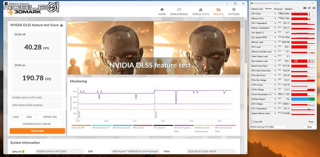The image size is (320, 157).
Task: Open the PerfCap Reason dropdown
Action: point(275,99)
